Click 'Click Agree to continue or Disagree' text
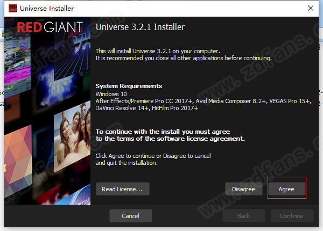Image resolution: width=323 pixels, height=231 pixels. click(x=153, y=156)
